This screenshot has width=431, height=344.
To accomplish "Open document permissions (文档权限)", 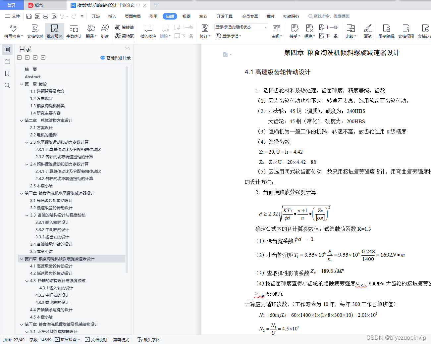I will click(406, 31).
